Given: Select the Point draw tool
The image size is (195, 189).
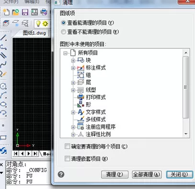Looking at the screenshot, I should [x=3, y=126].
